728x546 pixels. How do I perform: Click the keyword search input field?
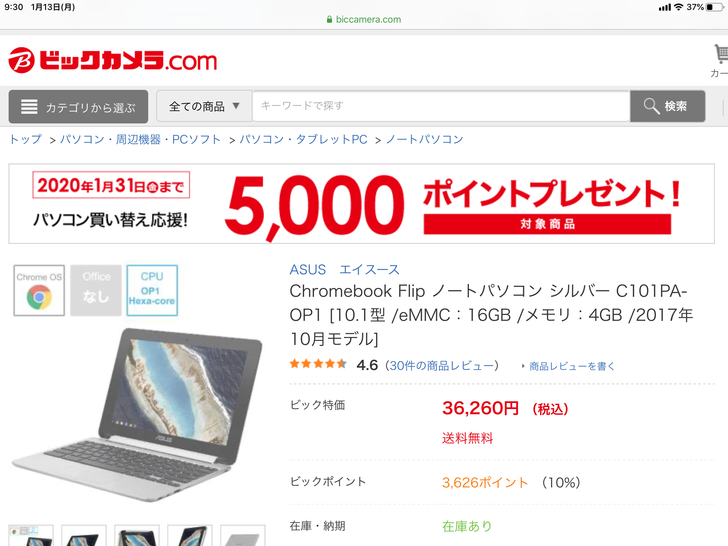(441, 106)
